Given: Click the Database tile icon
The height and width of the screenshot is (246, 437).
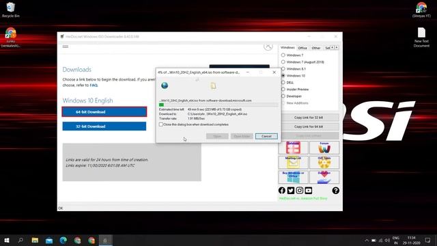Looking at the screenshot, I should [x=293, y=148].
